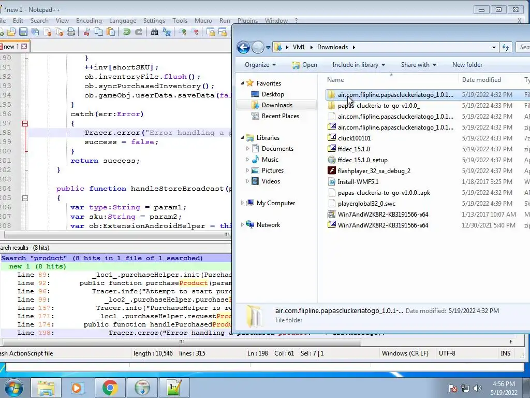Collapse code fold at line 205
Viewport: 530px width, 398px height.
click(x=25, y=198)
